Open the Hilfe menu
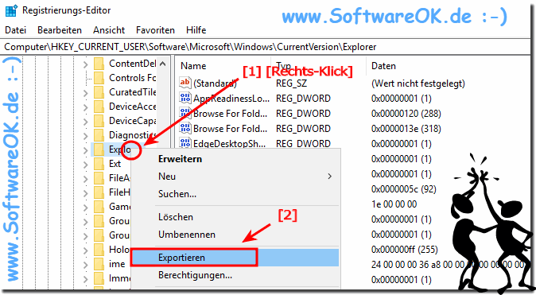This screenshot has width=536, height=295. click(x=196, y=30)
